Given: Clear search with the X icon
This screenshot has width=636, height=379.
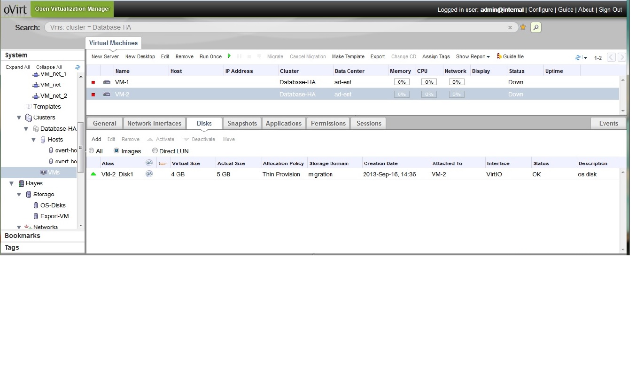Looking at the screenshot, I should click(510, 28).
